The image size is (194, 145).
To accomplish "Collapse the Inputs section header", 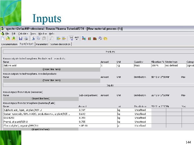I will (x=99, y=85).
